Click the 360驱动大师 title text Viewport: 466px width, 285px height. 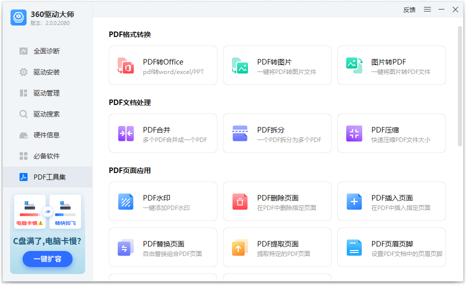[x=53, y=14]
